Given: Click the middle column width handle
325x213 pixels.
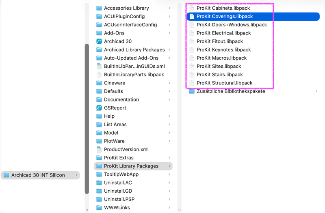Looking at the screenshot, I should click(x=87, y=210).
